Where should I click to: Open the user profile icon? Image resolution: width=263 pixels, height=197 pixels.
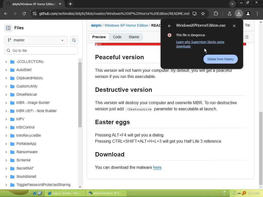pos(248,14)
